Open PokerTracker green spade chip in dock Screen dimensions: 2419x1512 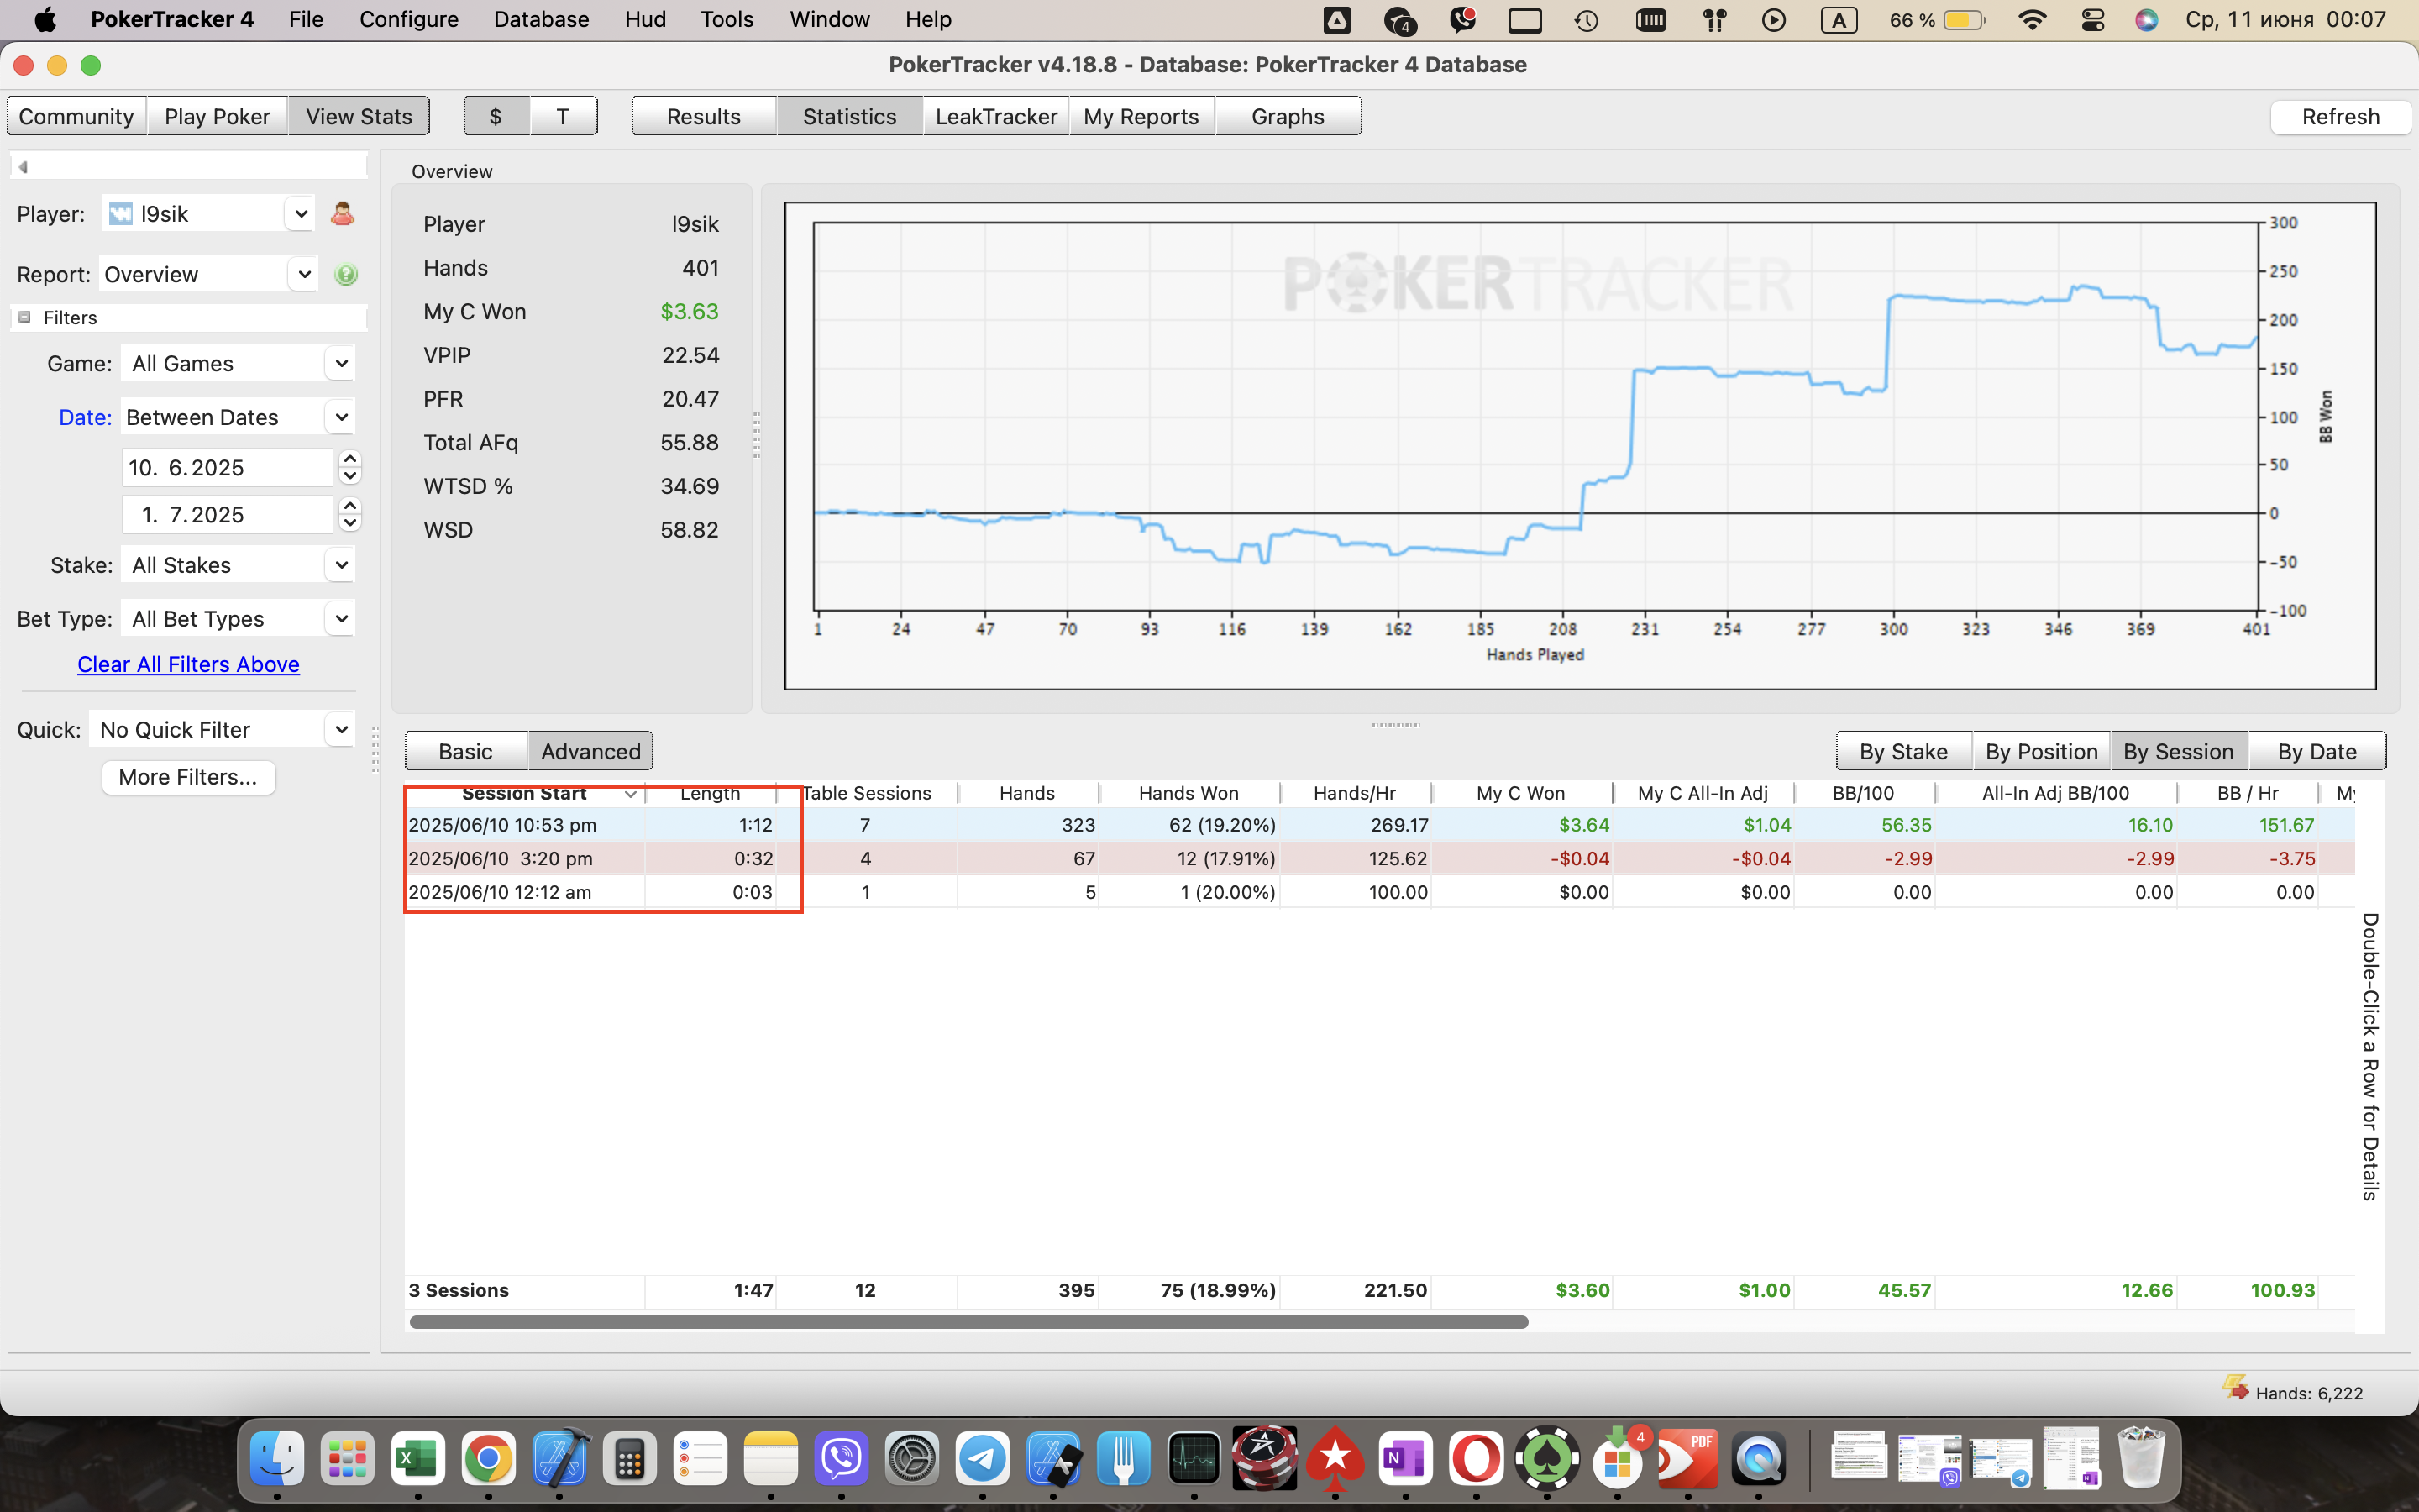[1547, 1459]
